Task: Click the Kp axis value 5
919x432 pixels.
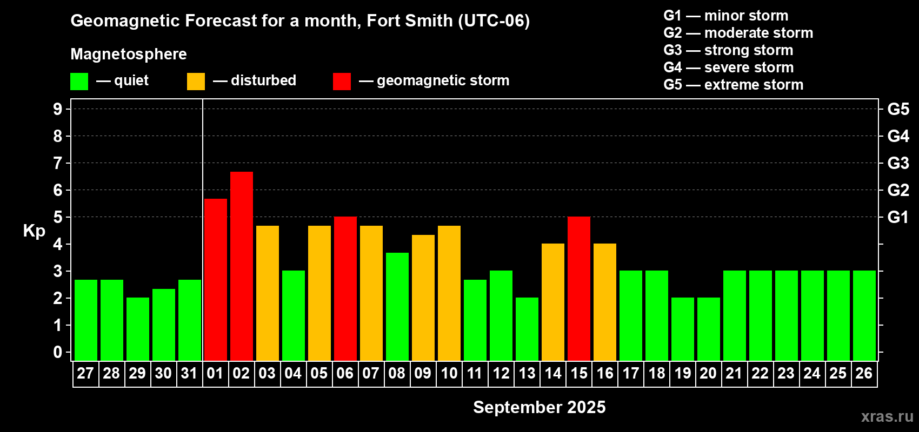Action: click(58, 217)
